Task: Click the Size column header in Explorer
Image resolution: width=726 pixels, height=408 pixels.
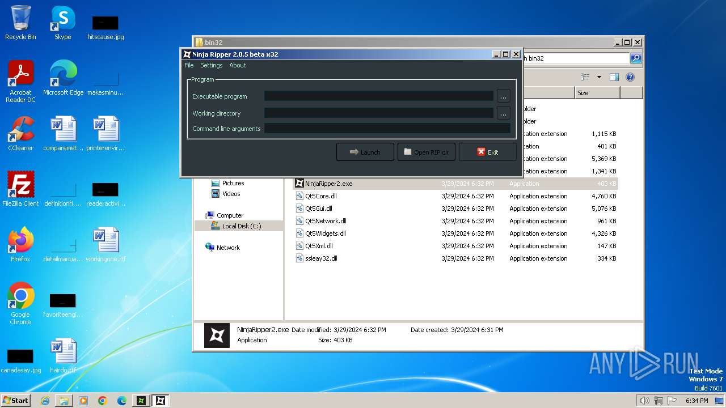Action: tap(597, 93)
